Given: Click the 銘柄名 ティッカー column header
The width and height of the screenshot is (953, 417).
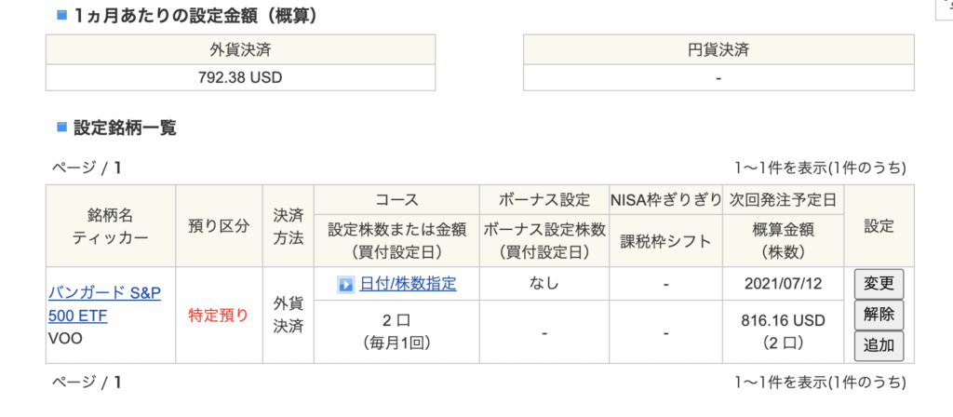Looking at the screenshot, I should click(x=111, y=226).
